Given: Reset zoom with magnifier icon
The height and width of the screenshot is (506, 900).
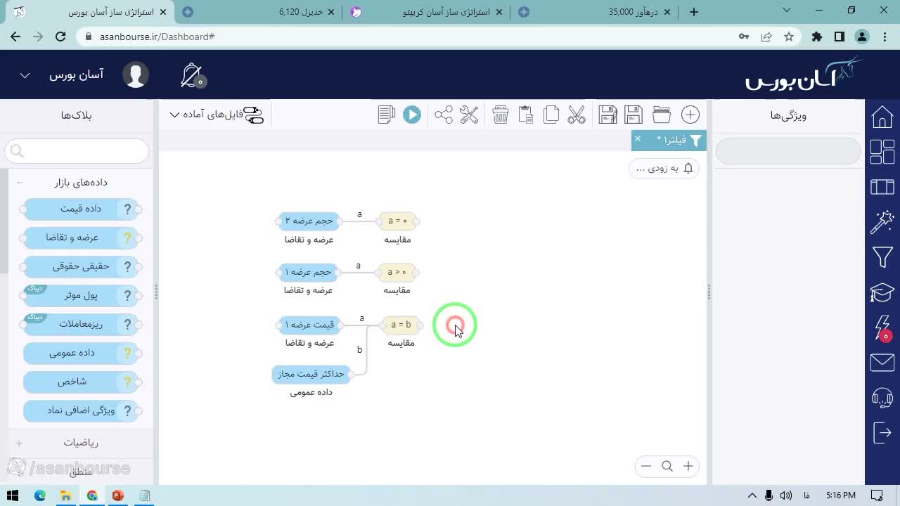Looking at the screenshot, I should pos(667,466).
